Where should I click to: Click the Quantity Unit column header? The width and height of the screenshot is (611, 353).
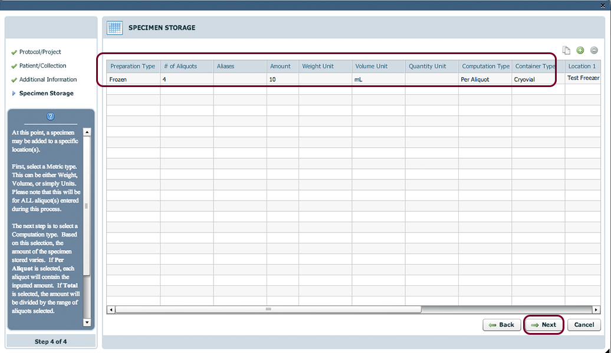pyautogui.click(x=432, y=66)
